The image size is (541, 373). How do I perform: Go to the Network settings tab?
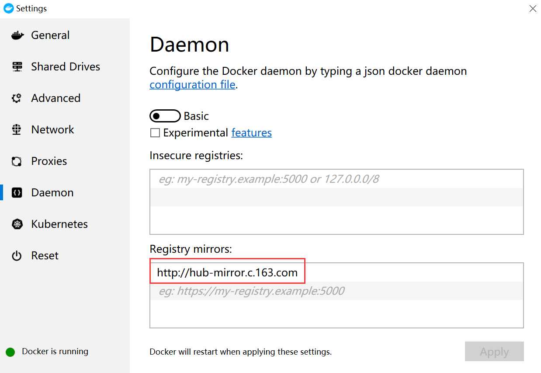pos(65,130)
